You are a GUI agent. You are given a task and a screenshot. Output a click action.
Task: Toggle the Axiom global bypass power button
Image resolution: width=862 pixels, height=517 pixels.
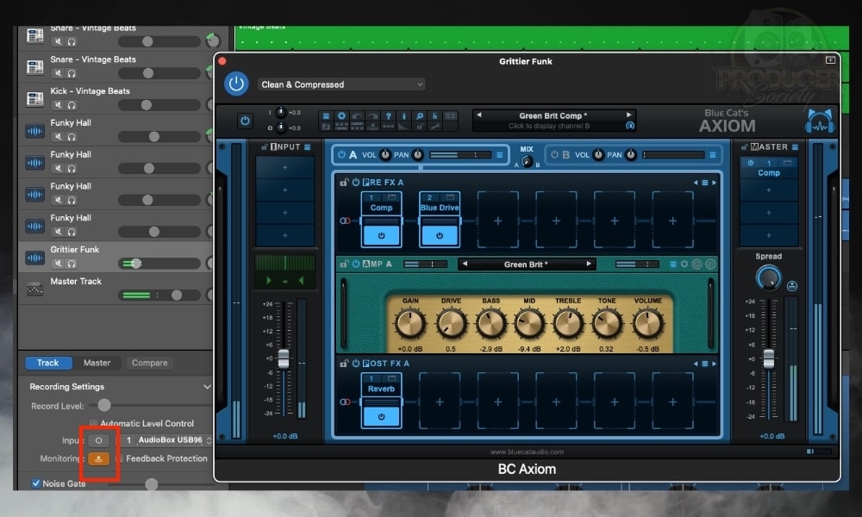245,121
